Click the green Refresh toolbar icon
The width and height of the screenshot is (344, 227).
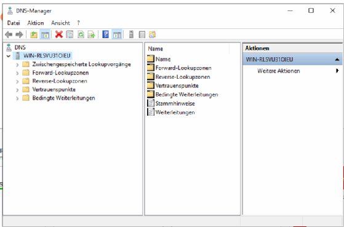click(81, 34)
